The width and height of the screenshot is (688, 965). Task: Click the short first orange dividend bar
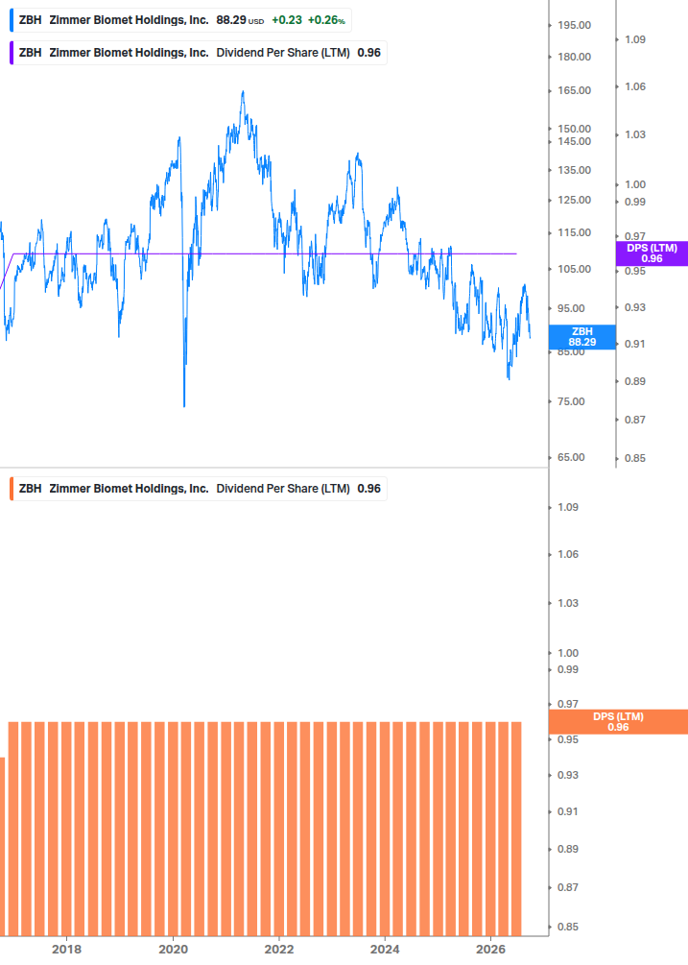click(3, 847)
